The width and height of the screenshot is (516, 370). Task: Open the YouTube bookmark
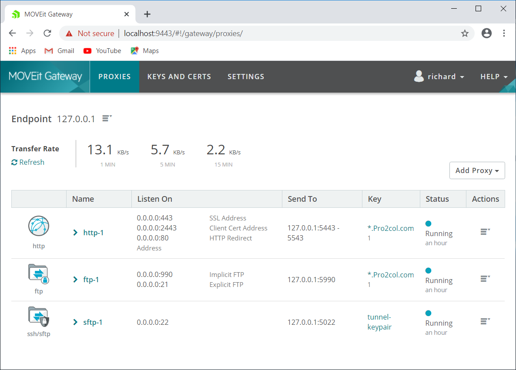pyautogui.click(x=102, y=50)
